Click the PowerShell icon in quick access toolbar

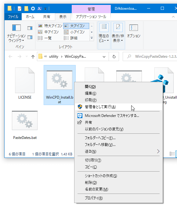[x=39, y=9]
